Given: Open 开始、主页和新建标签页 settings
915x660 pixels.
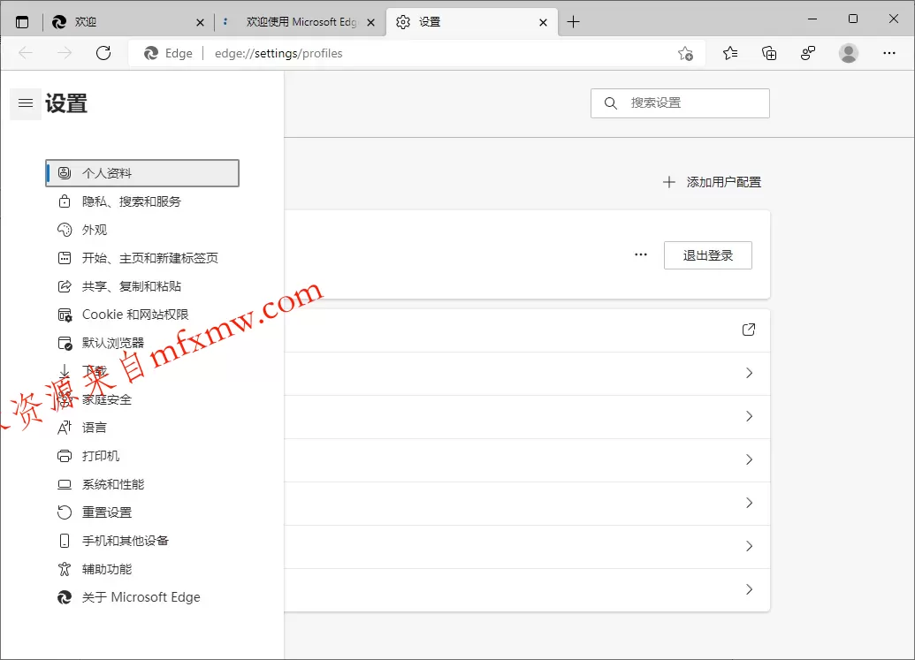Looking at the screenshot, I should [x=142, y=258].
